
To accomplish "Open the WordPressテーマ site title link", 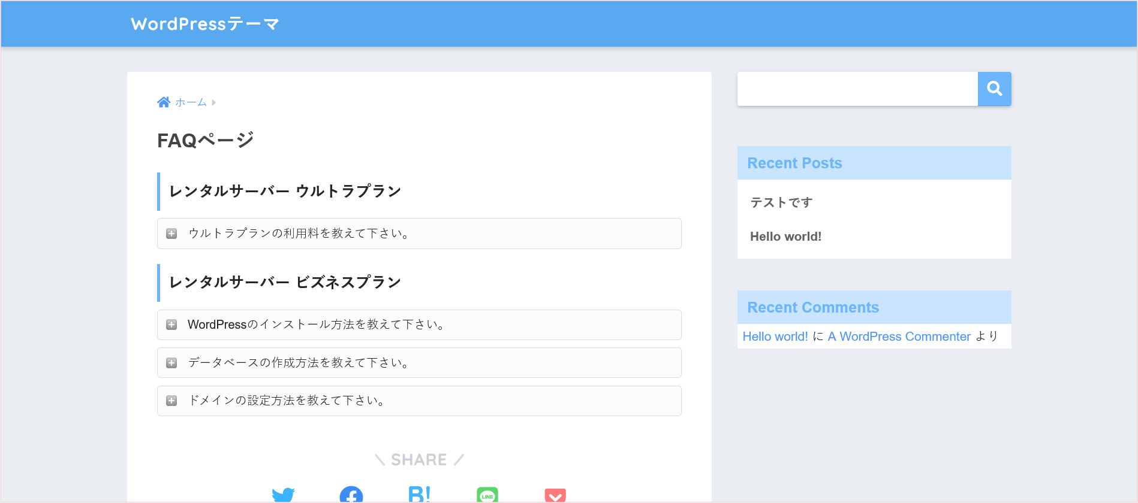I will coord(205,24).
